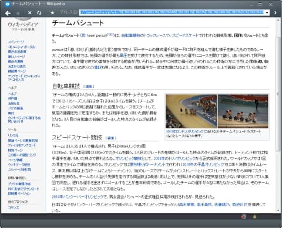The height and width of the screenshot is (228, 282).
Task: Open the ウィキペディアに関するお問い合わせ link
Action: (24, 120)
